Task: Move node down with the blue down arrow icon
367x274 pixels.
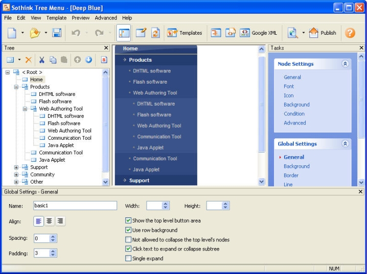Action: [x=88, y=60]
